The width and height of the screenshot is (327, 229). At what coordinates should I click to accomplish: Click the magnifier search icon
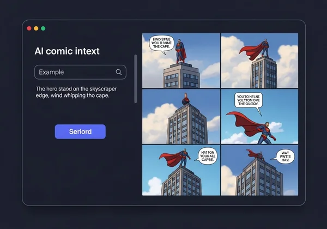click(x=119, y=72)
